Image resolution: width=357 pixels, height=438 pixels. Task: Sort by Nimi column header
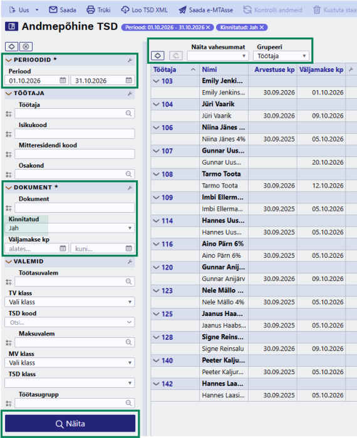[224, 69]
